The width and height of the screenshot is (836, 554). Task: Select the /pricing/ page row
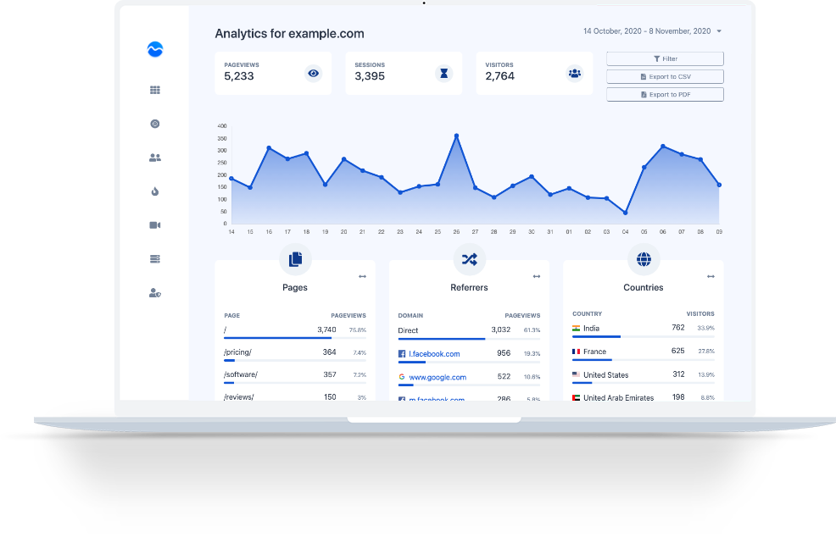tap(295, 352)
